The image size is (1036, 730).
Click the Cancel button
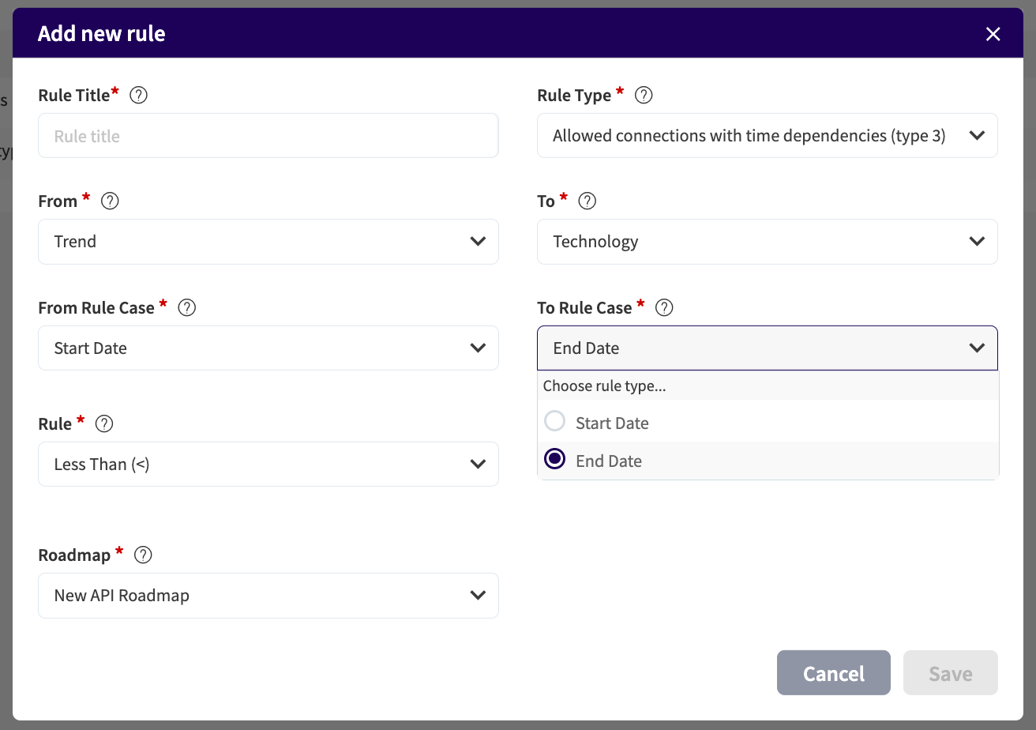834,673
